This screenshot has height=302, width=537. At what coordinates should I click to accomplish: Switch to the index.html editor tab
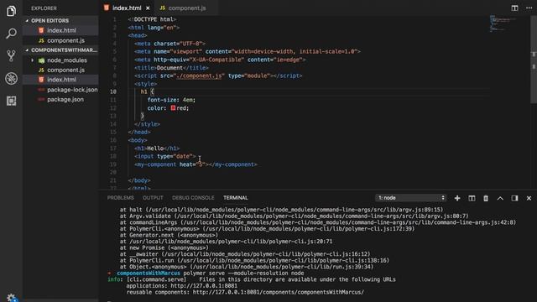127,8
